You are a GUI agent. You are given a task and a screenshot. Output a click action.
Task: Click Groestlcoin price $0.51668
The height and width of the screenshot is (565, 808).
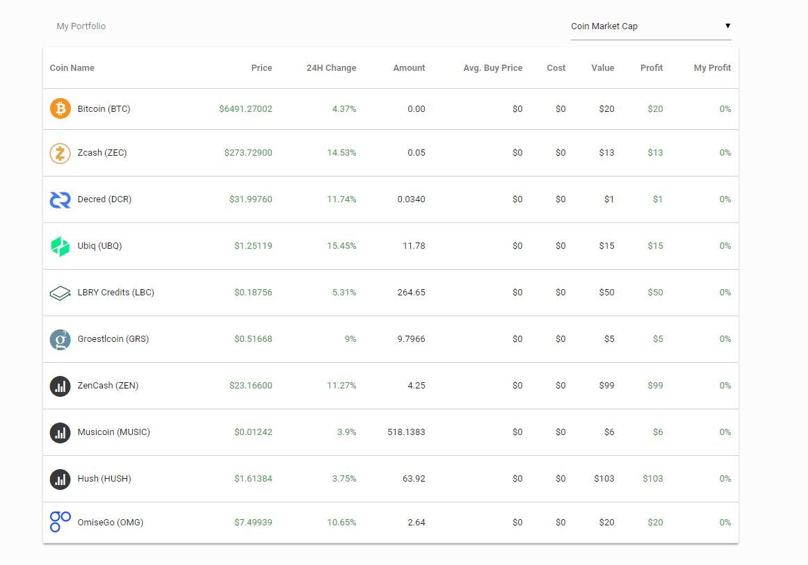click(x=254, y=339)
